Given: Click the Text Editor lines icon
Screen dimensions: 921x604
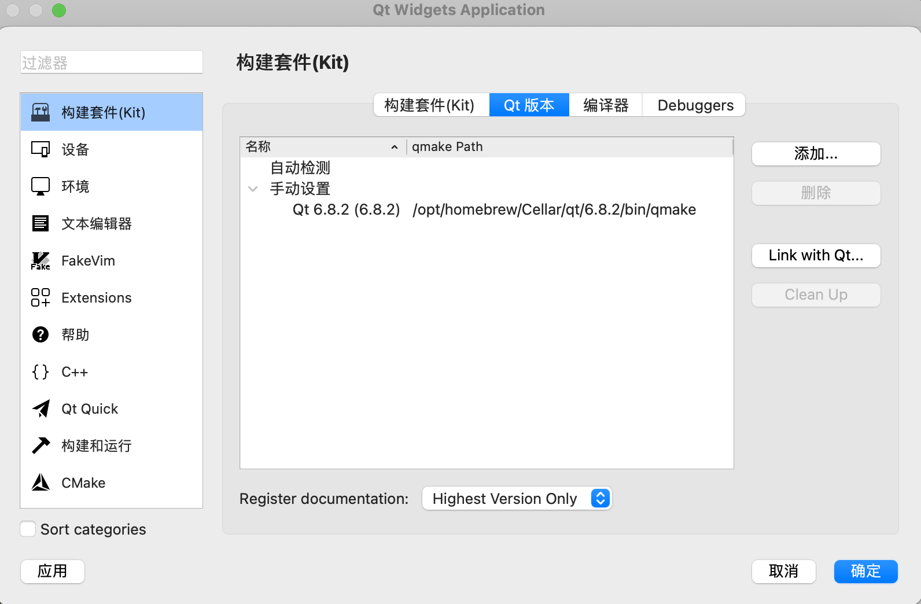Looking at the screenshot, I should 40,223.
